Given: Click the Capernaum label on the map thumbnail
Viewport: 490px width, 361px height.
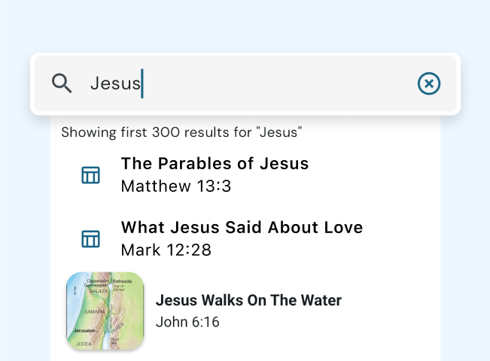Looking at the screenshot, I should pos(99,280).
